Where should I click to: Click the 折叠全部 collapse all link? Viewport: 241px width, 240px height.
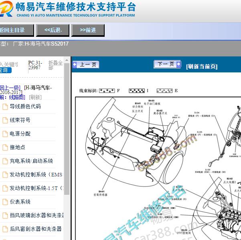tap(55, 65)
